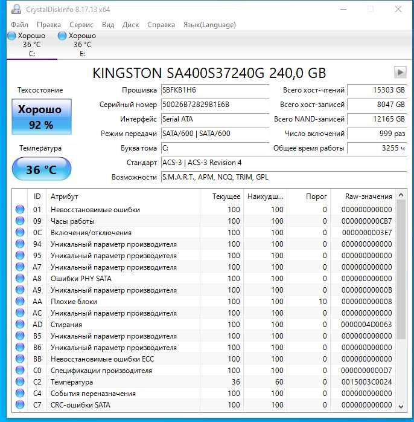Image resolution: width=414 pixels, height=422 pixels.
Task: Click the working hours value 3255 ч
Action: click(x=377, y=148)
